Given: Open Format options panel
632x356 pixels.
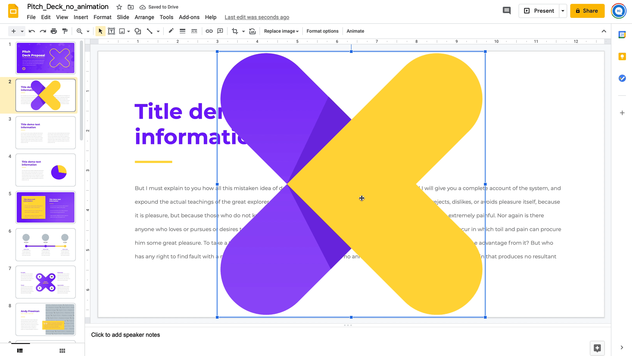Looking at the screenshot, I should [x=323, y=31].
